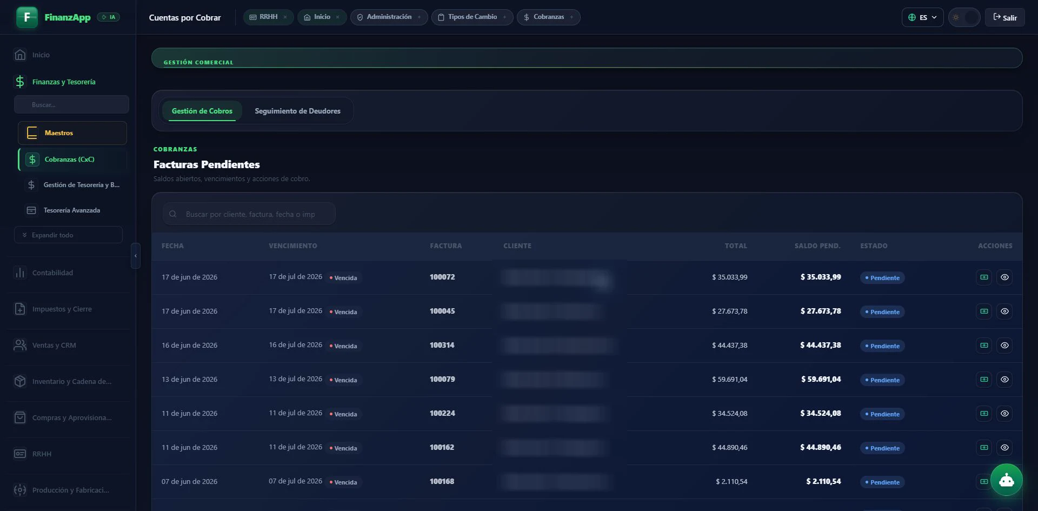
Task: Click the Contabilidad bar chart icon
Action: tap(20, 273)
